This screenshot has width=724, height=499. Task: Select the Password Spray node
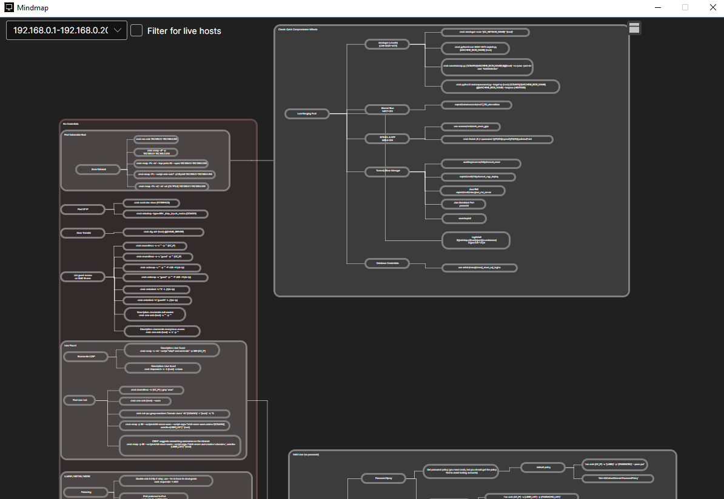[385, 478]
